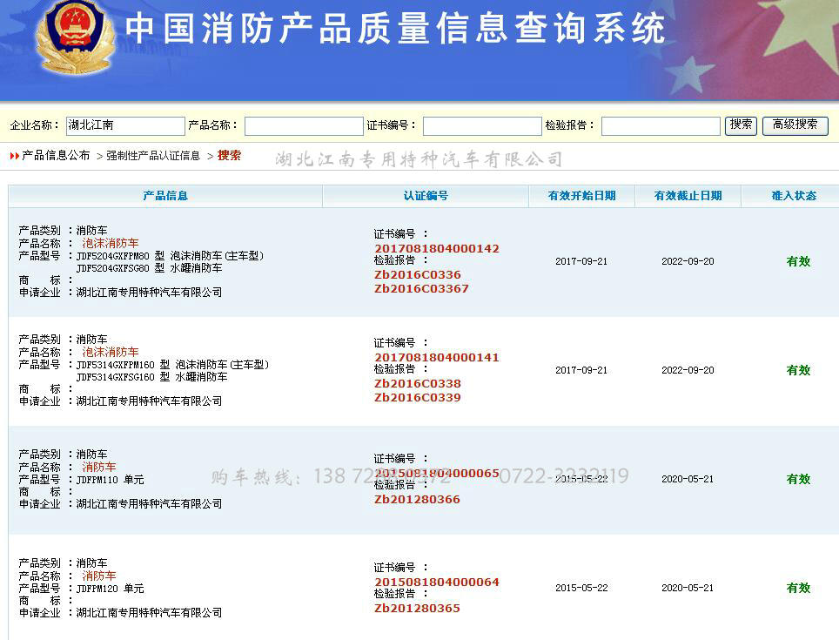This screenshot has height=640, width=839.
Task: Click the 企业名称 input field
Action: 125,125
